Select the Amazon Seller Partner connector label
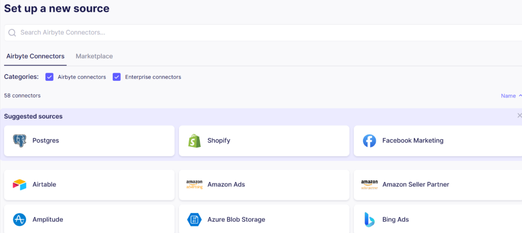 [416, 185]
